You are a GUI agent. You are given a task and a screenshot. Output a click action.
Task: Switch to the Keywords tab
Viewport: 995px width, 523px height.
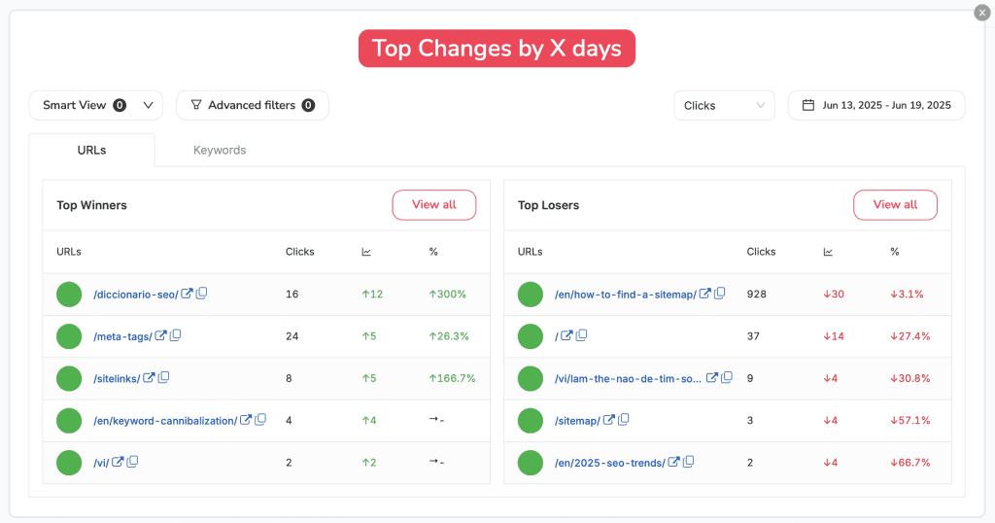pyautogui.click(x=220, y=151)
